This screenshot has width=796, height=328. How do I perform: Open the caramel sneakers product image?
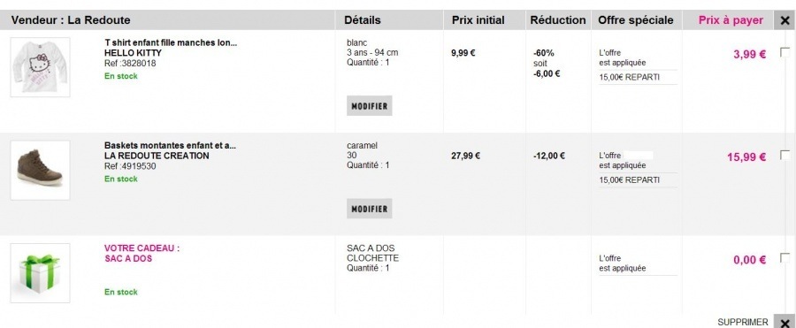40,170
